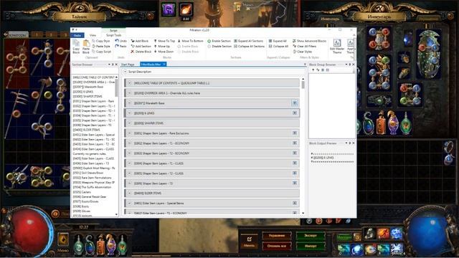Click plus box on Shaper T1 CLASS row

point(295,163)
